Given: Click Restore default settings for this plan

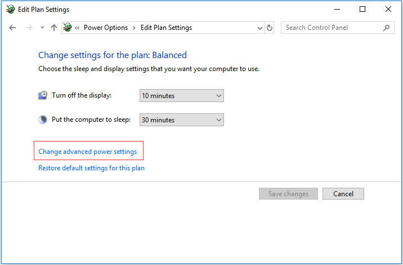Looking at the screenshot, I should 92,168.
